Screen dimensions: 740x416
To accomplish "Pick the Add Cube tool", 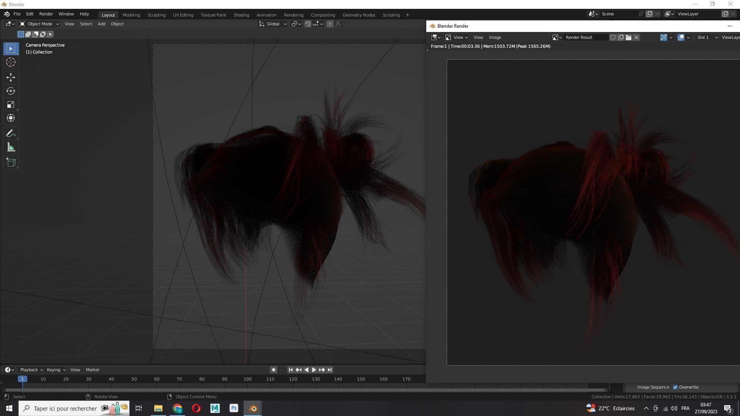I will [11, 163].
